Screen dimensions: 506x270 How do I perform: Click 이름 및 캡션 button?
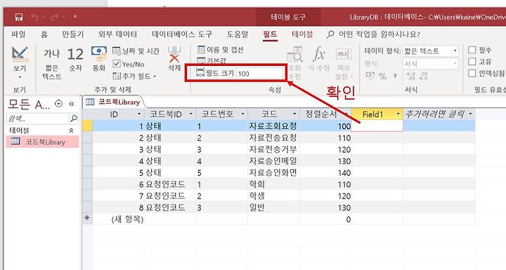pyautogui.click(x=221, y=50)
